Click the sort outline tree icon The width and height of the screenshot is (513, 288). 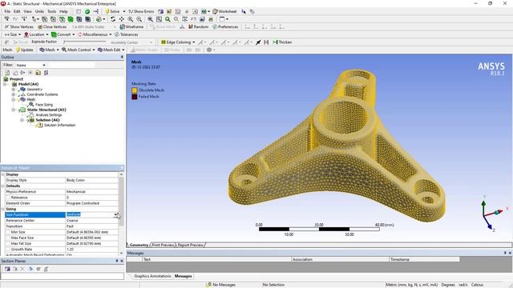pos(46,73)
